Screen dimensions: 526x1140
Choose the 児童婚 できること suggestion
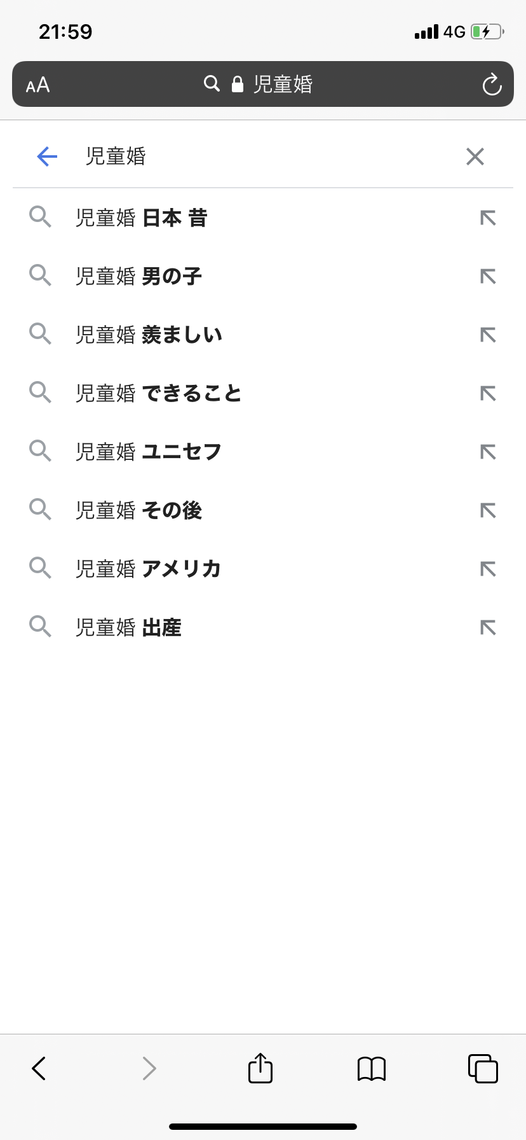tap(158, 394)
